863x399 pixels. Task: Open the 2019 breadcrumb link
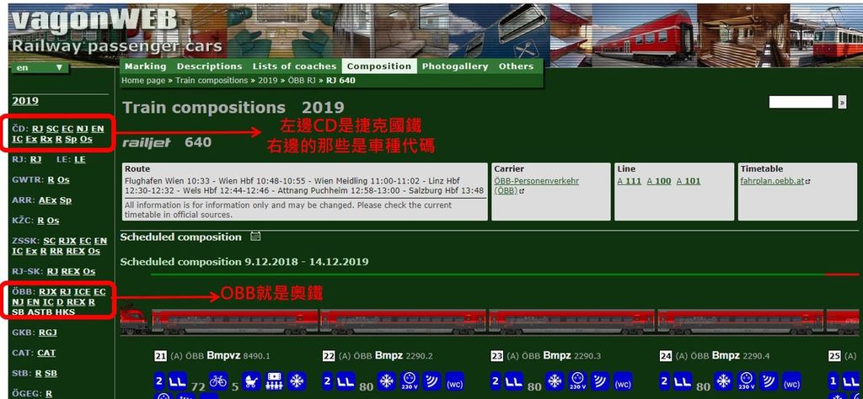(268, 80)
